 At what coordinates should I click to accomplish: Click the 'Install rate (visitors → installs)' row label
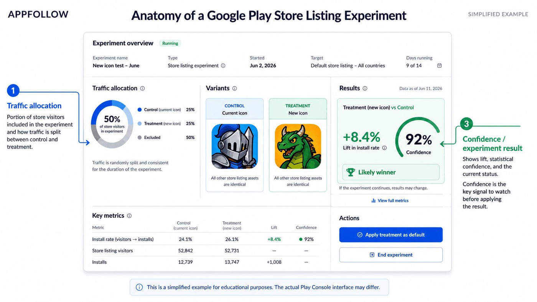(123, 239)
